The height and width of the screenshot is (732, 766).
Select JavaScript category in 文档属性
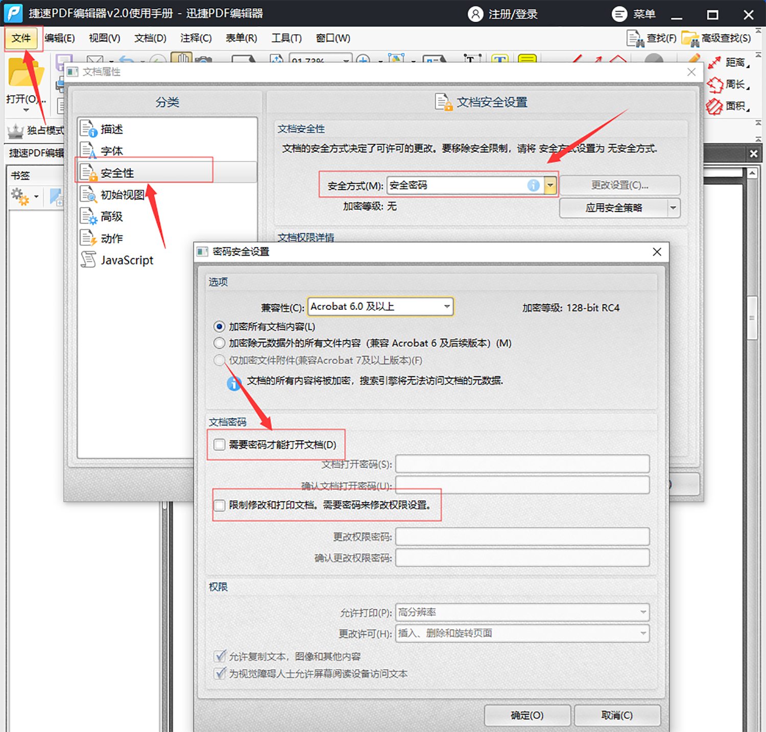click(x=167, y=260)
